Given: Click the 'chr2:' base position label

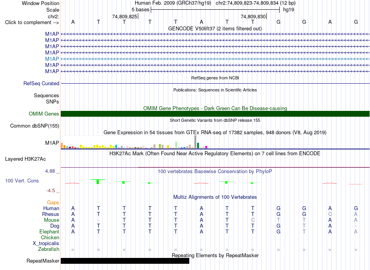Looking at the screenshot, I should coord(53,16).
